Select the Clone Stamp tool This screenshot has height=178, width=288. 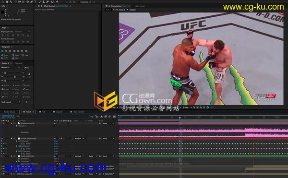coord(44,2)
